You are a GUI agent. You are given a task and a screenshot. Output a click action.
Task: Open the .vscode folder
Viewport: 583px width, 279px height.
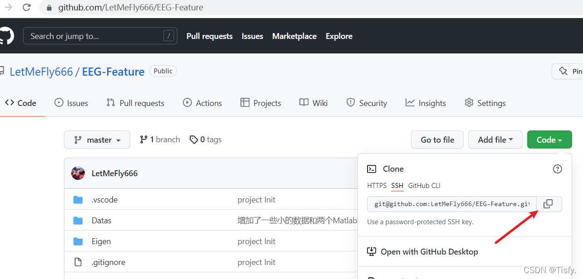(105, 200)
